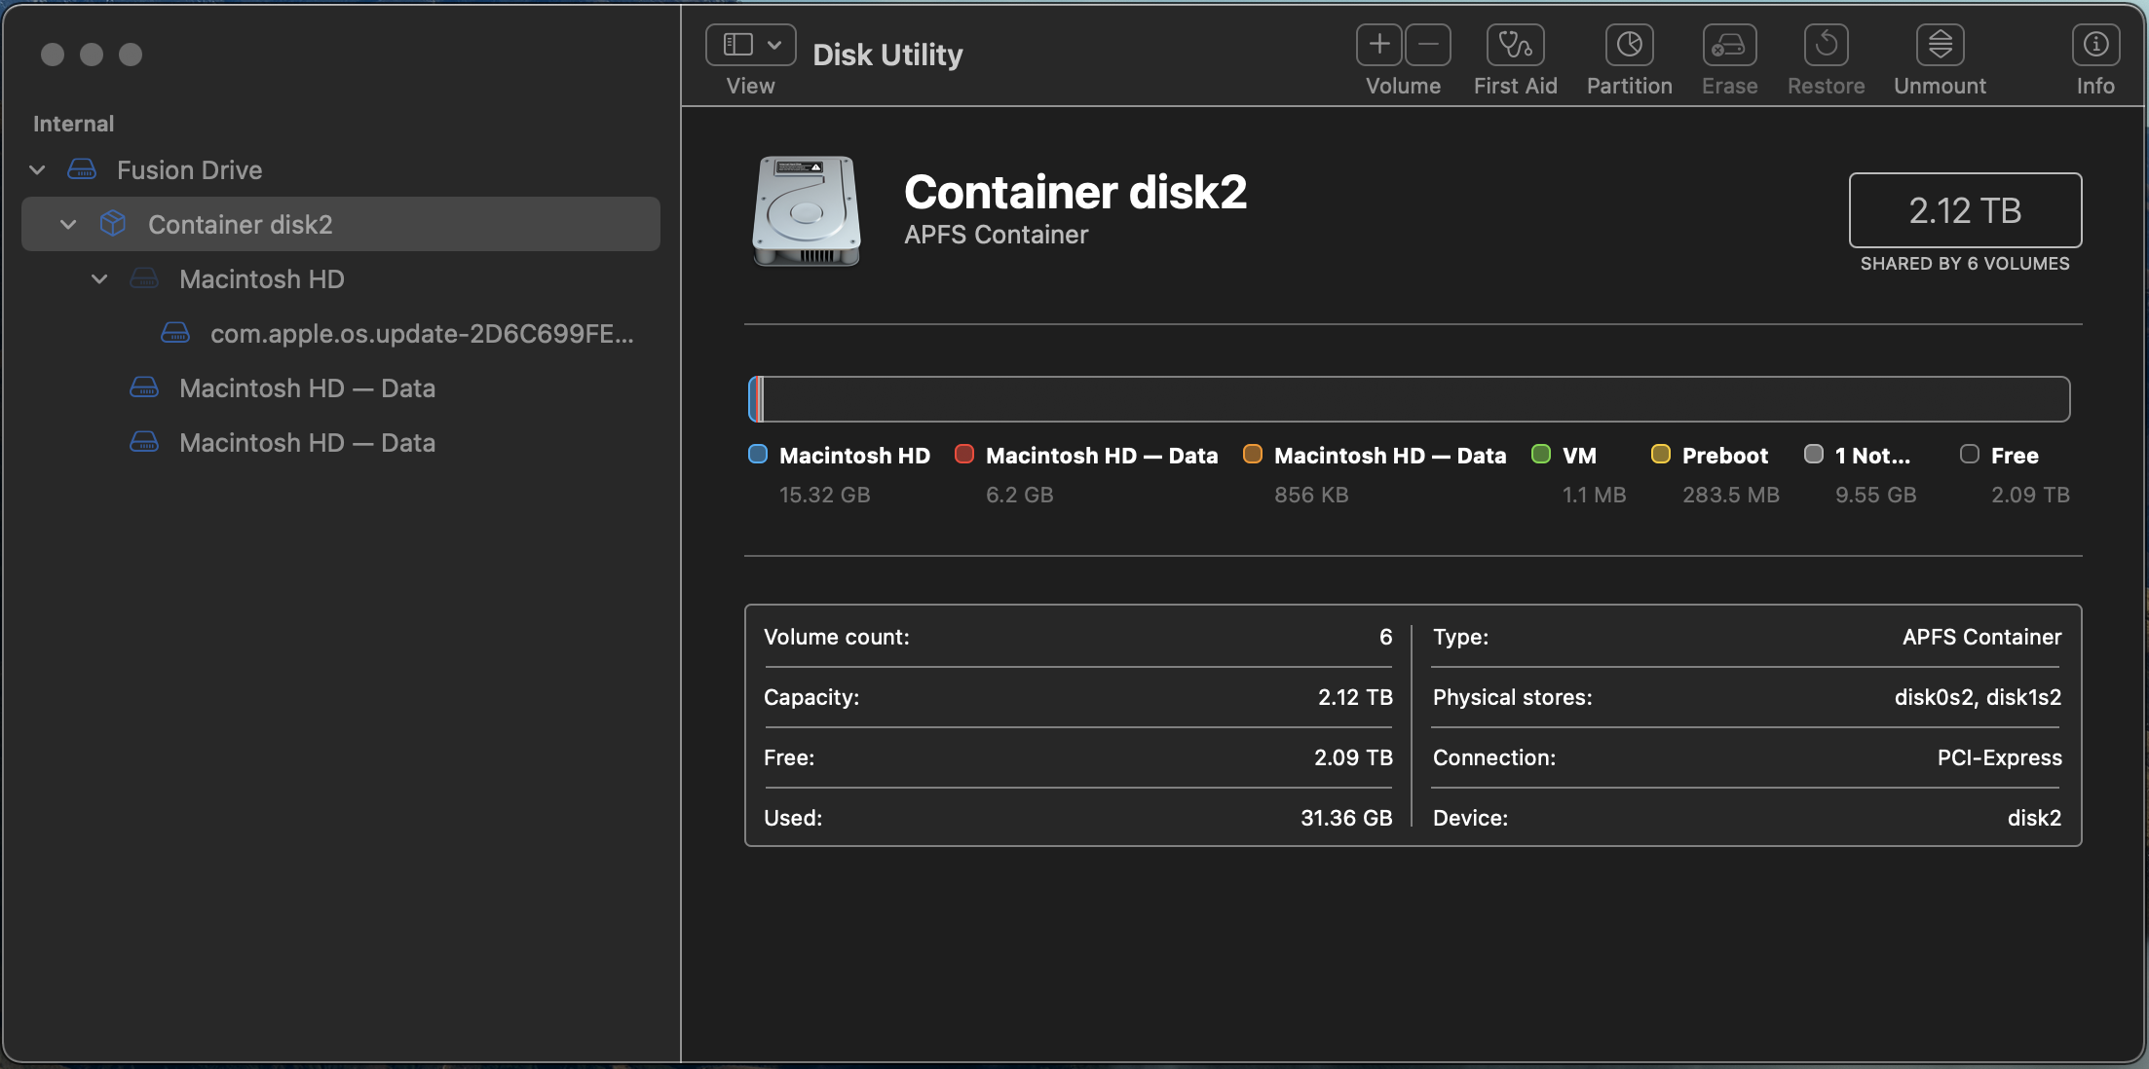The image size is (2149, 1069).
Task: Collapse the Macintosh HD disclosure arrow
Action: [99, 279]
